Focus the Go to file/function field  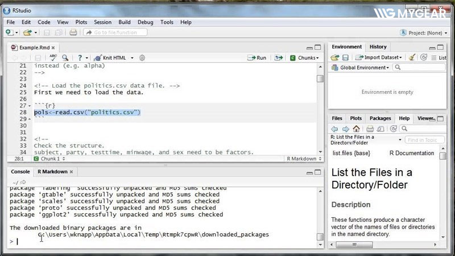115,32
